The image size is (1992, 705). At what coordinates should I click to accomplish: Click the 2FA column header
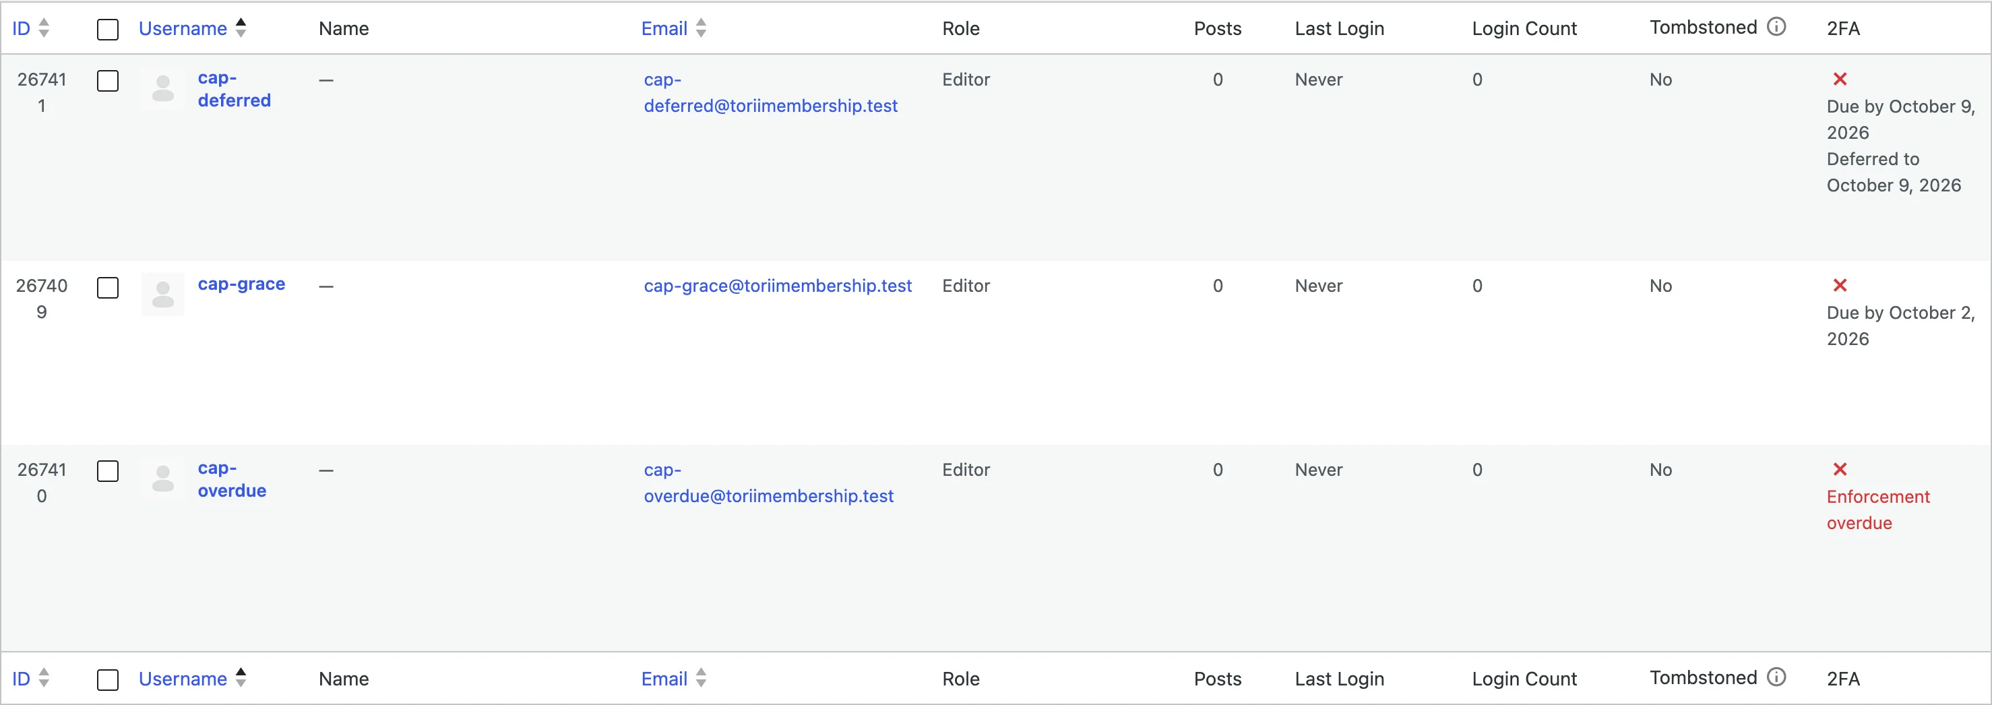[x=1844, y=28]
